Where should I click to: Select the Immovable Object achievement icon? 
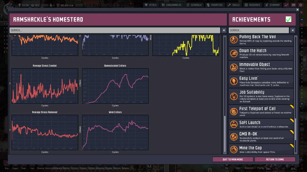tap(234, 67)
